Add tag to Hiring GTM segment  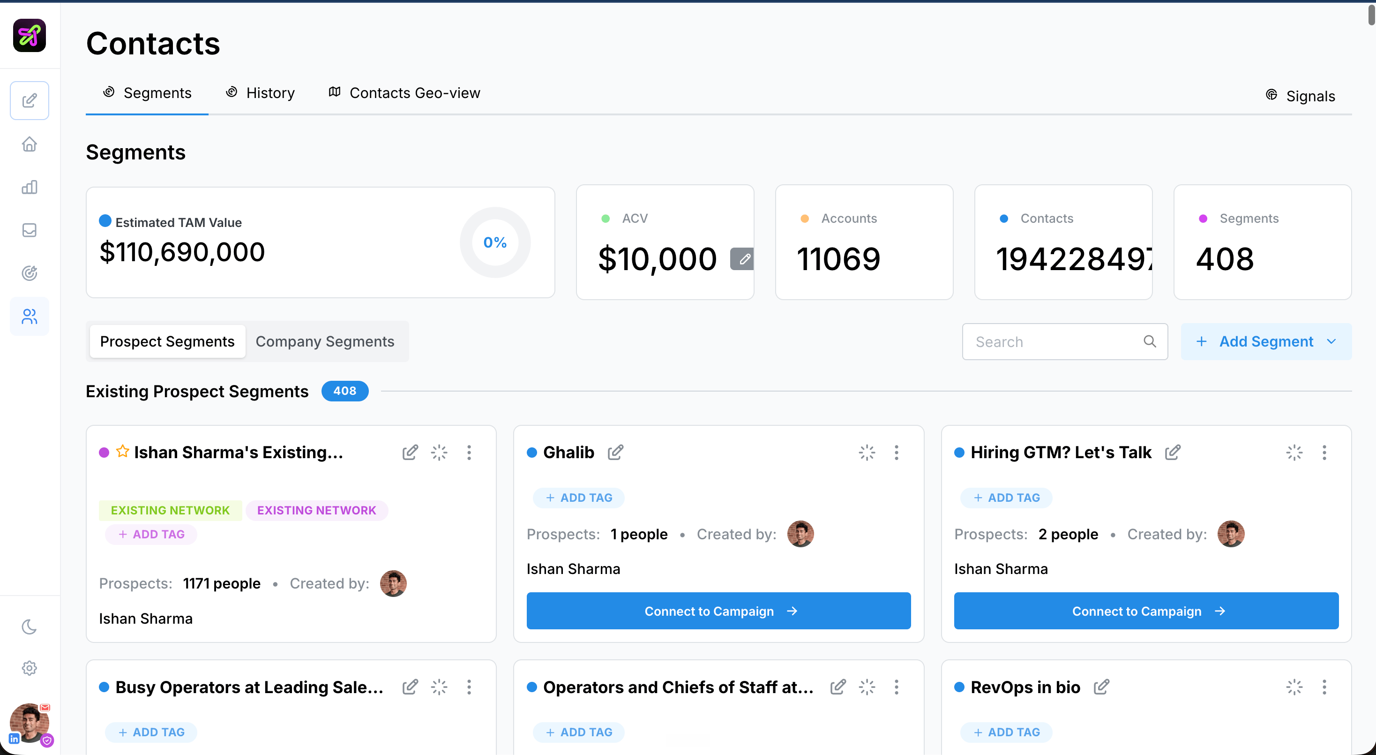1006,498
